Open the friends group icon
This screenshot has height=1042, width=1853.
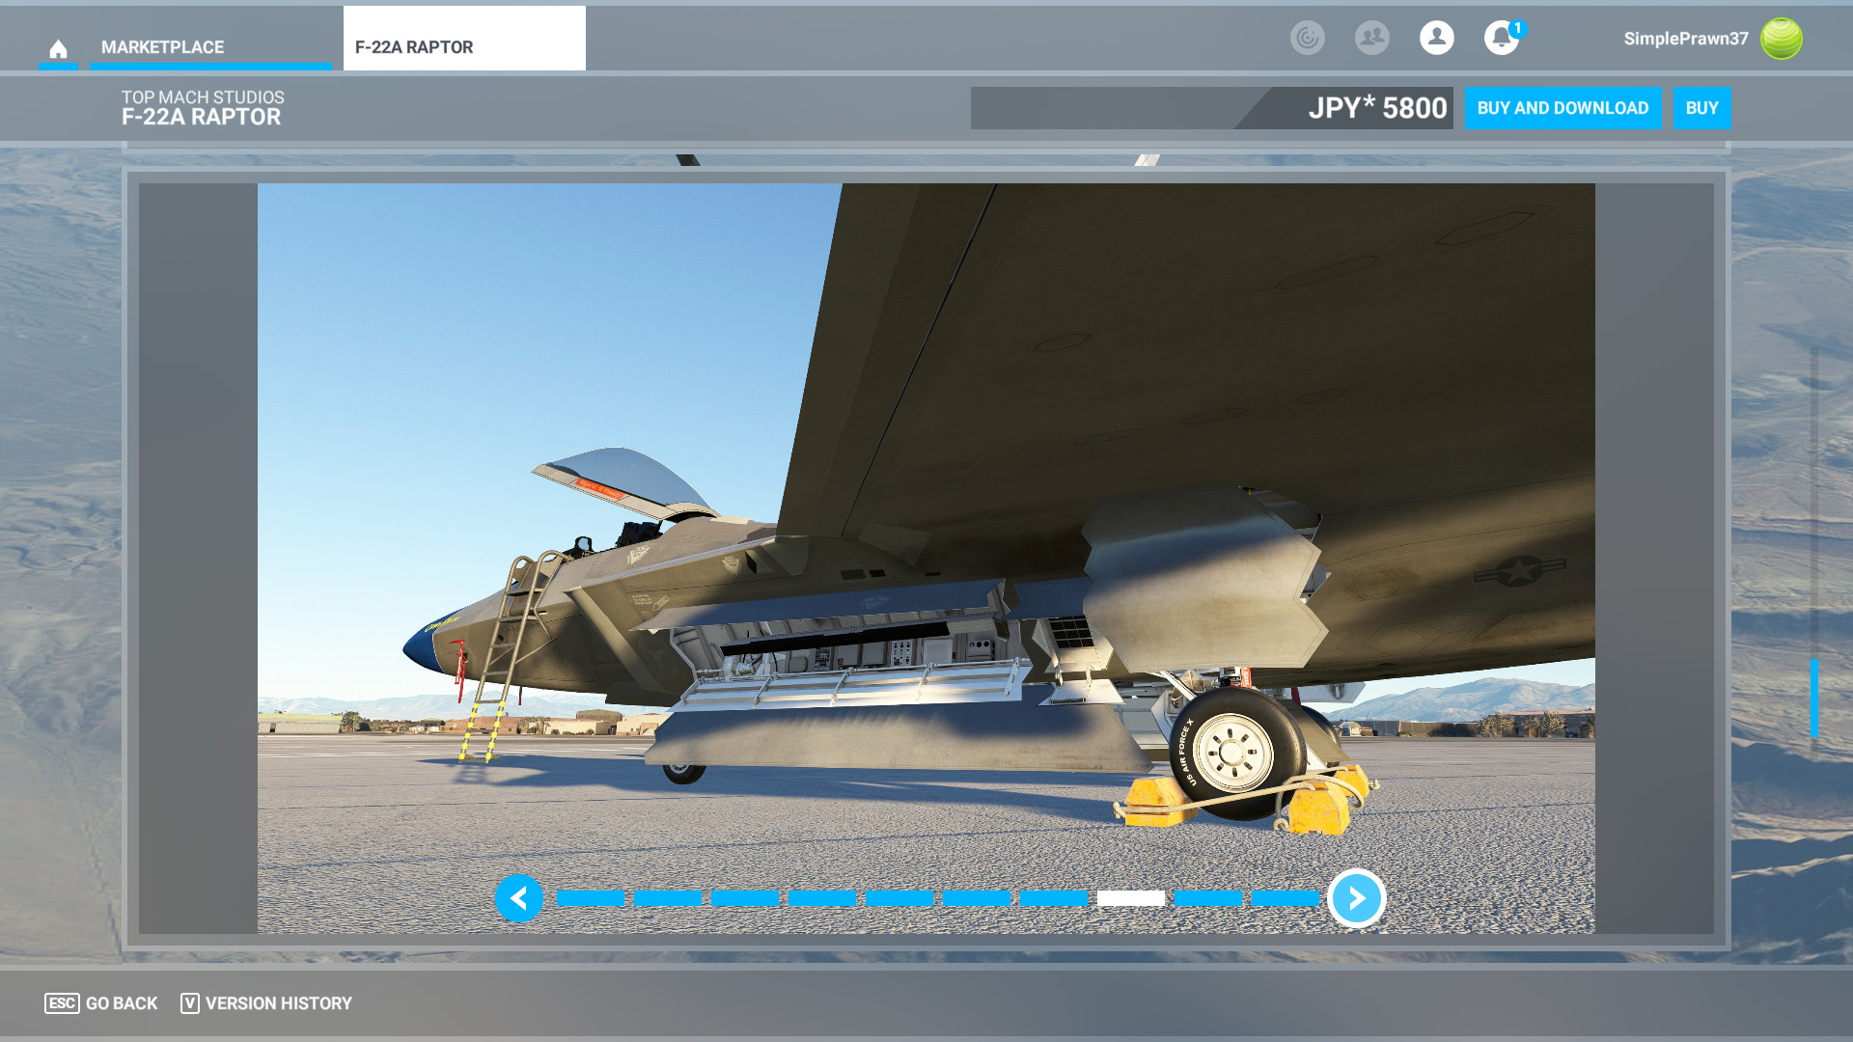pos(1371,38)
